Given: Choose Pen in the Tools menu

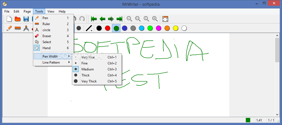Looking at the screenshot, I should 53,18.
